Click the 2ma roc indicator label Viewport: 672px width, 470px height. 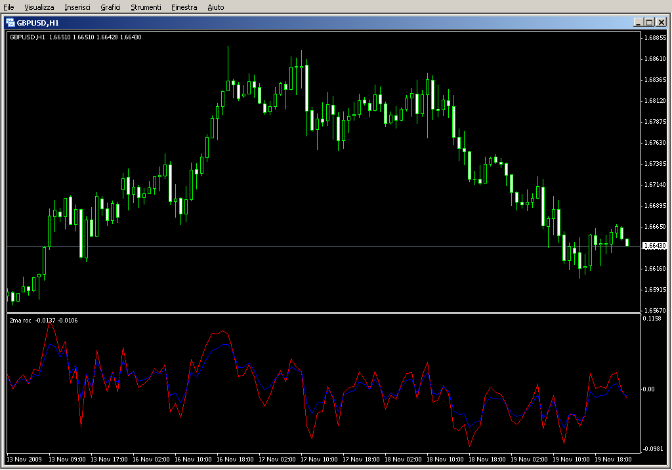(x=43, y=320)
